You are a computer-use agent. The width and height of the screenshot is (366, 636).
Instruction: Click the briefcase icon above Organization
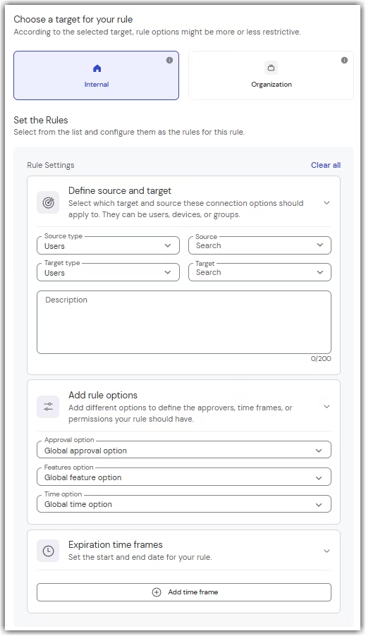pos(271,68)
